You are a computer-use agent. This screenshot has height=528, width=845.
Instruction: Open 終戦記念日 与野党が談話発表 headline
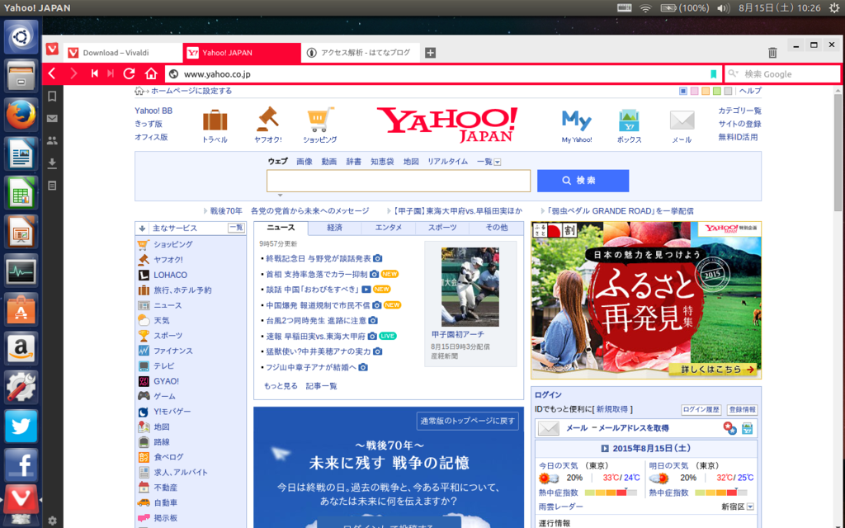pos(319,258)
